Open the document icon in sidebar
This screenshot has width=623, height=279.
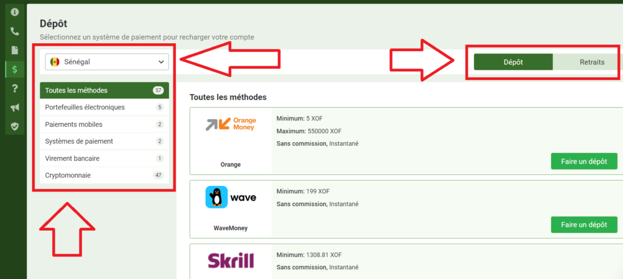[x=15, y=50]
